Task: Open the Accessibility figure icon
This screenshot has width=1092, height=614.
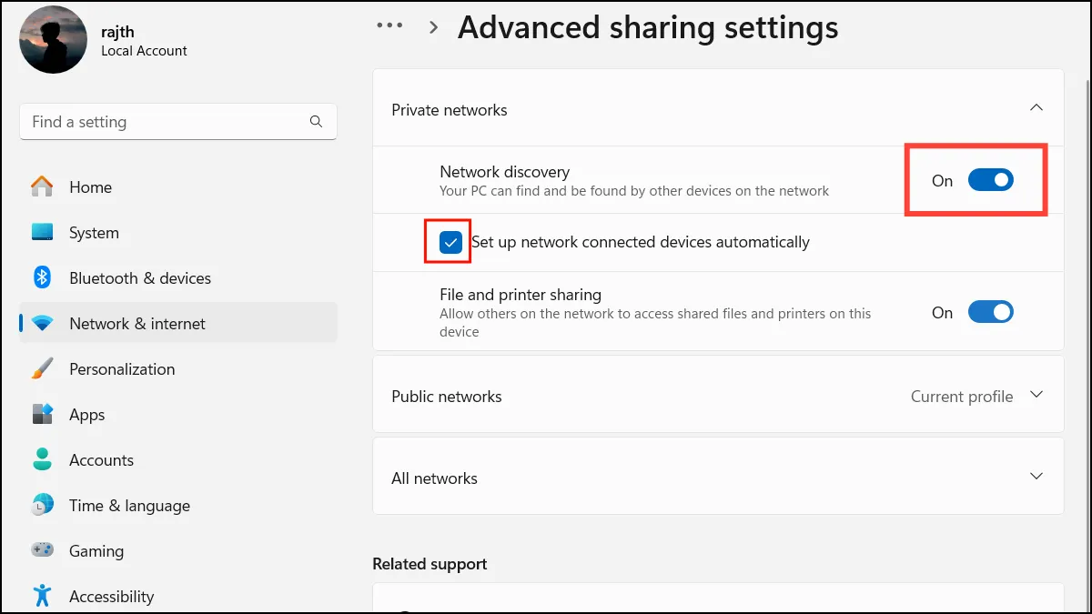Action: [x=42, y=597]
